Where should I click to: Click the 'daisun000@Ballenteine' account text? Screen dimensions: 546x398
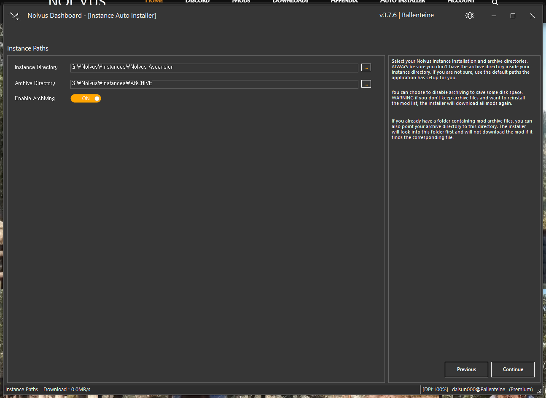(x=479, y=390)
